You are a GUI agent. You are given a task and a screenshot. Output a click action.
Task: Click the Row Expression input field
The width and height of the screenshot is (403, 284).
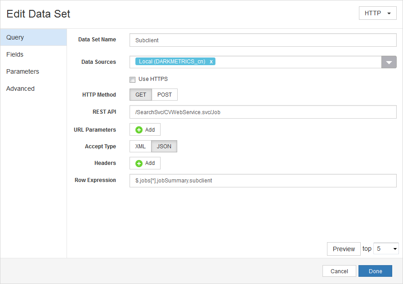[262, 180]
